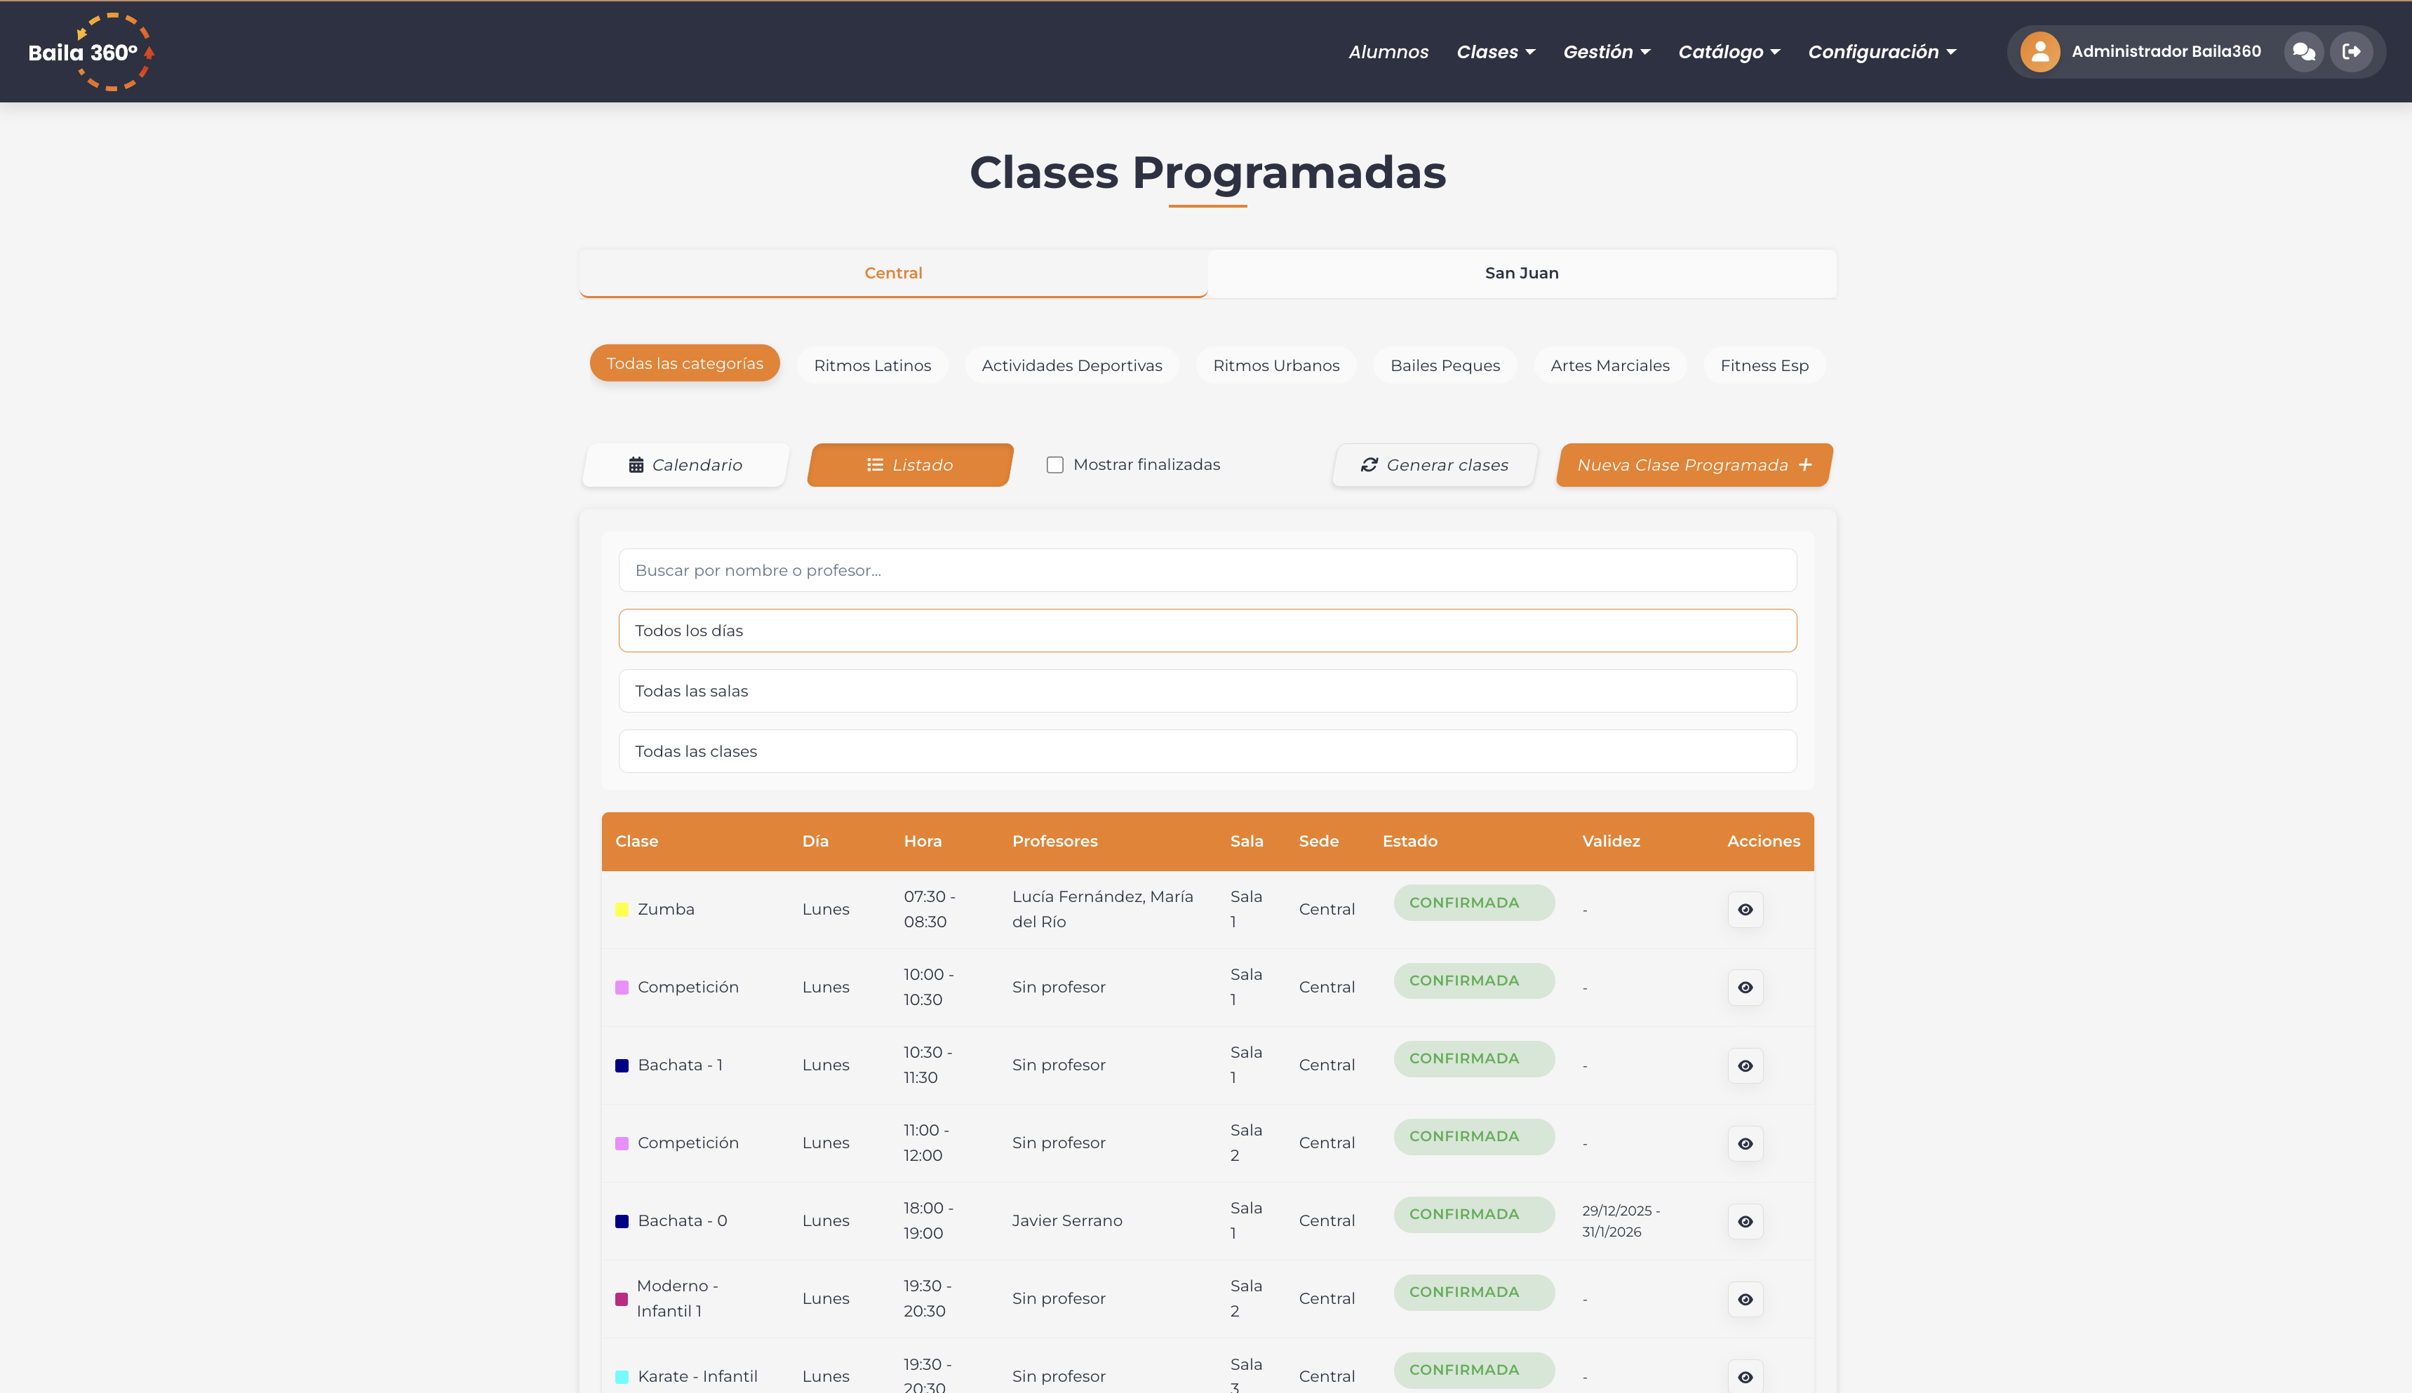Click the logout icon at top right
Image resolution: width=2412 pixels, height=1393 pixels.
2352,51
